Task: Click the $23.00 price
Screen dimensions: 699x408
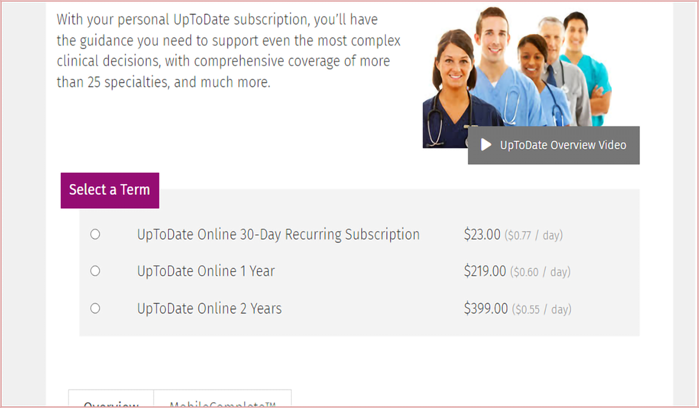Action: click(482, 235)
